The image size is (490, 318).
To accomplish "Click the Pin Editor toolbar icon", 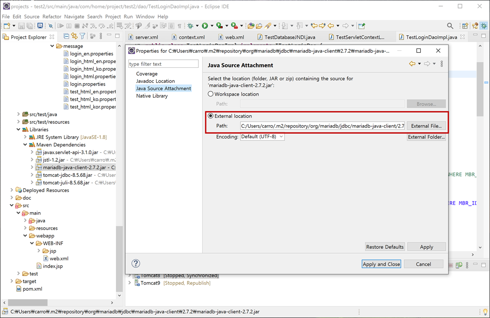I will coord(361,26).
